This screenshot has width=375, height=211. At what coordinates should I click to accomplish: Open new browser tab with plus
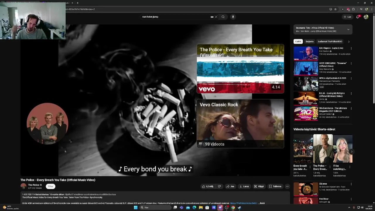tap(78, 3)
